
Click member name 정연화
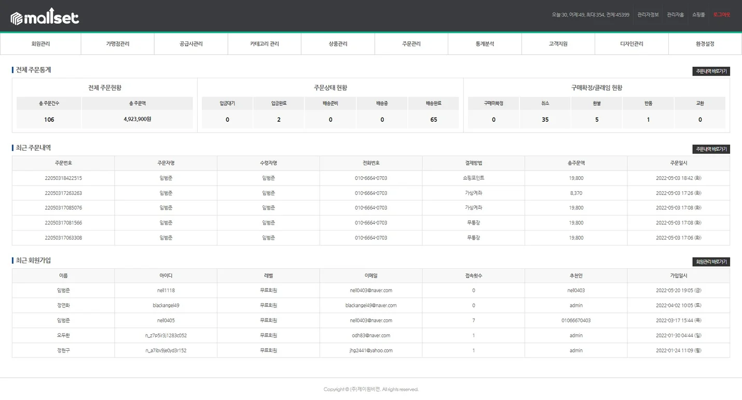click(x=63, y=306)
